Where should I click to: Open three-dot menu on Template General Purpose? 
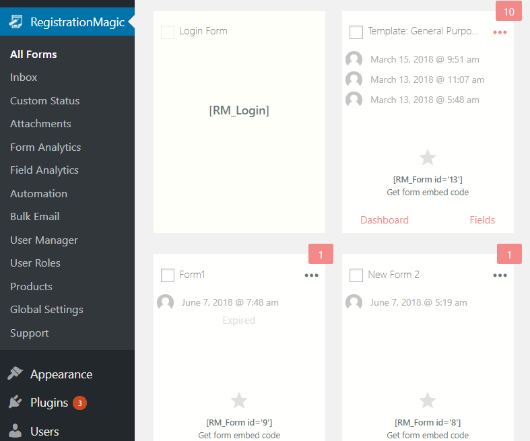[x=500, y=32]
